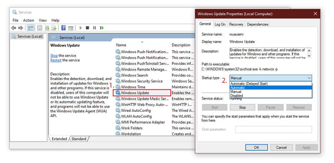
Task: Switch to the Recovery tab
Action: click(236, 24)
